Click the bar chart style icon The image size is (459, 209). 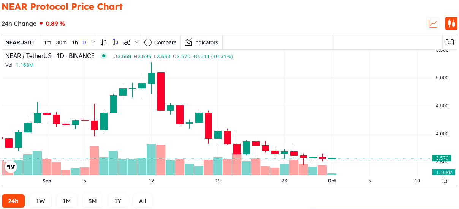pos(104,42)
